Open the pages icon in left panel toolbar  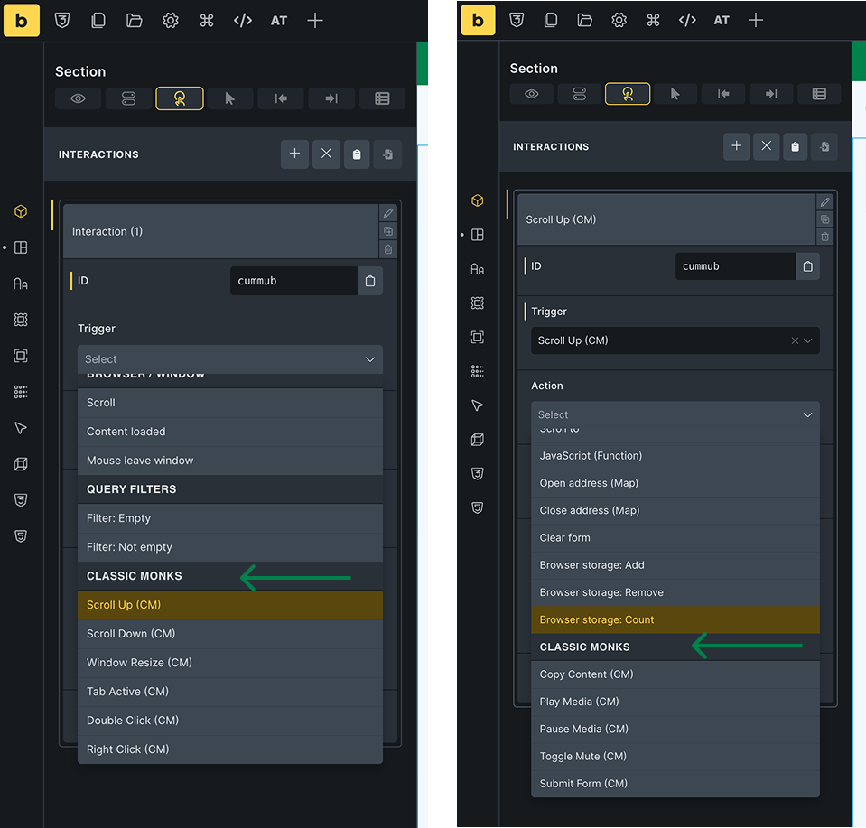tap(98, 21)
